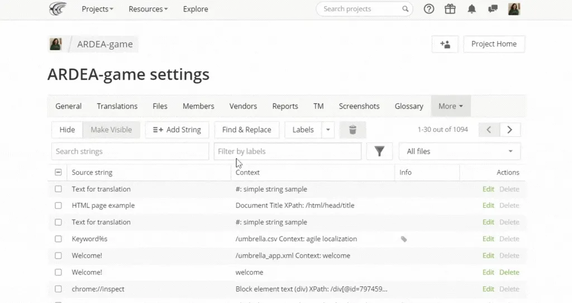
Task: Open the messages chat icon
Action: (493, 9)
